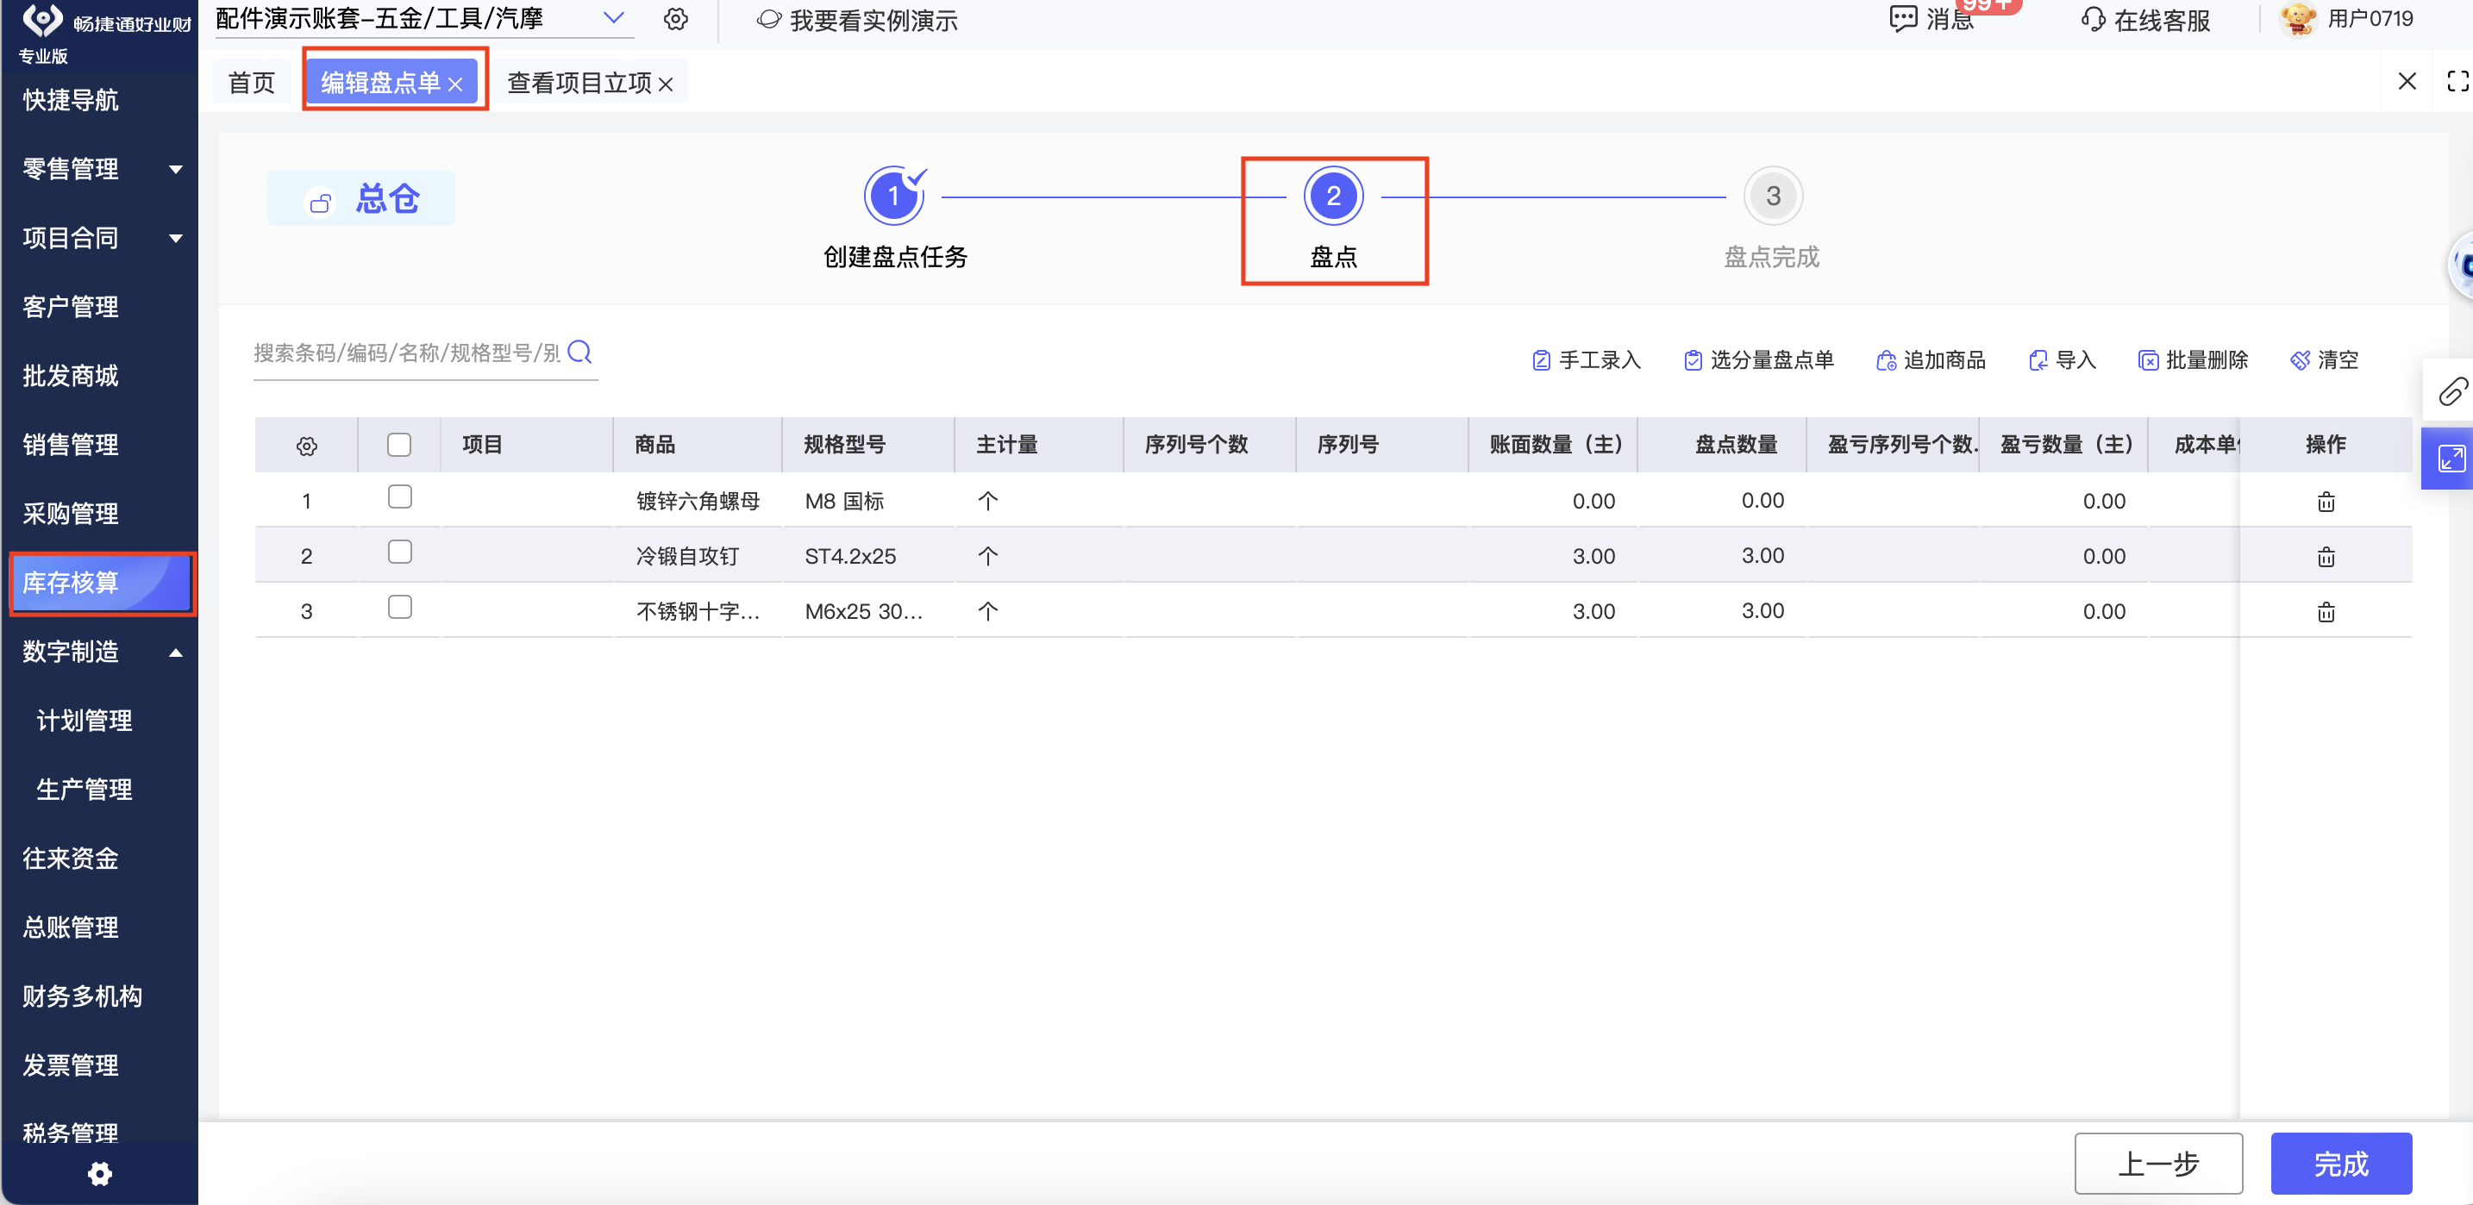Tick the checkbox for row 2
Screen dimensions: 2473x1205
click(x=399, y=553)
